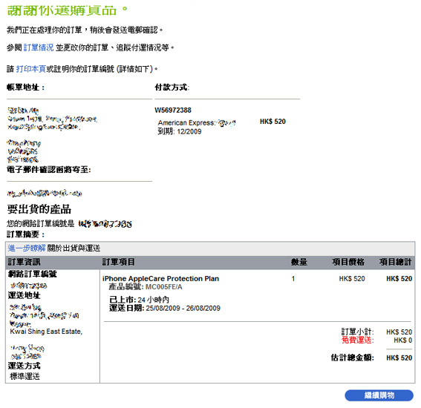The image size is (421, 408).
Task: Click the red 免費運送 free shipping label
Action: 358,340
